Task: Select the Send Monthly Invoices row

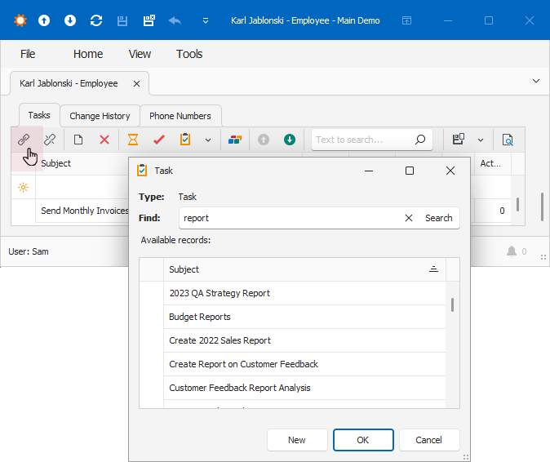Action: [84, 211]
